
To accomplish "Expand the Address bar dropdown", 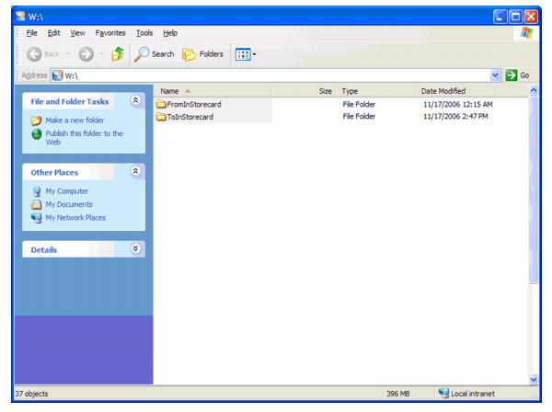I will pos(495,75).
